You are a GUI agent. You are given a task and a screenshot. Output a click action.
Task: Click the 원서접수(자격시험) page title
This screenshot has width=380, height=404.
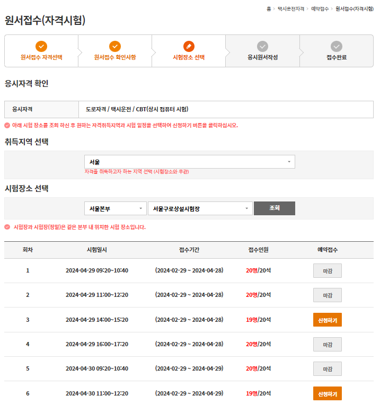click(x=45, y=20)
